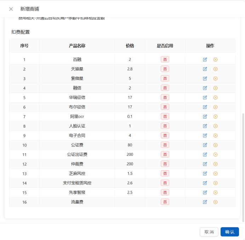This screenshot has height=240, width=245.
Task: Click the 否 enabled tag for 华瑞征信
Action: point(165,97)
